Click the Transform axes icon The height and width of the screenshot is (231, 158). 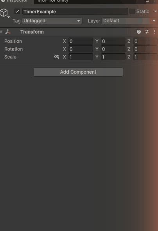(x=8, y=32)
